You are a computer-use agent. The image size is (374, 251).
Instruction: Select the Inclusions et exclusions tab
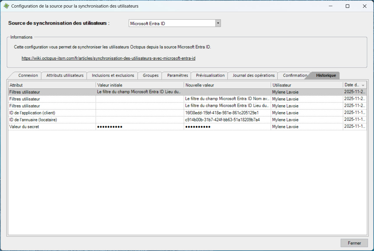tap(113, 75)
